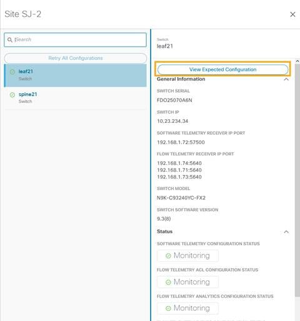Collapse the General Information section
Viewport: 300px width, 321px height.
286,79
